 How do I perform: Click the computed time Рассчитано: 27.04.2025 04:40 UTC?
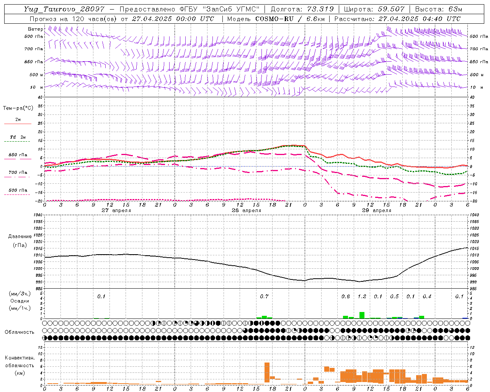pyautogui.click(x=398, y=19)
